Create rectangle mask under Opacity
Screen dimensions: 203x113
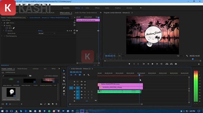[10, 28]
